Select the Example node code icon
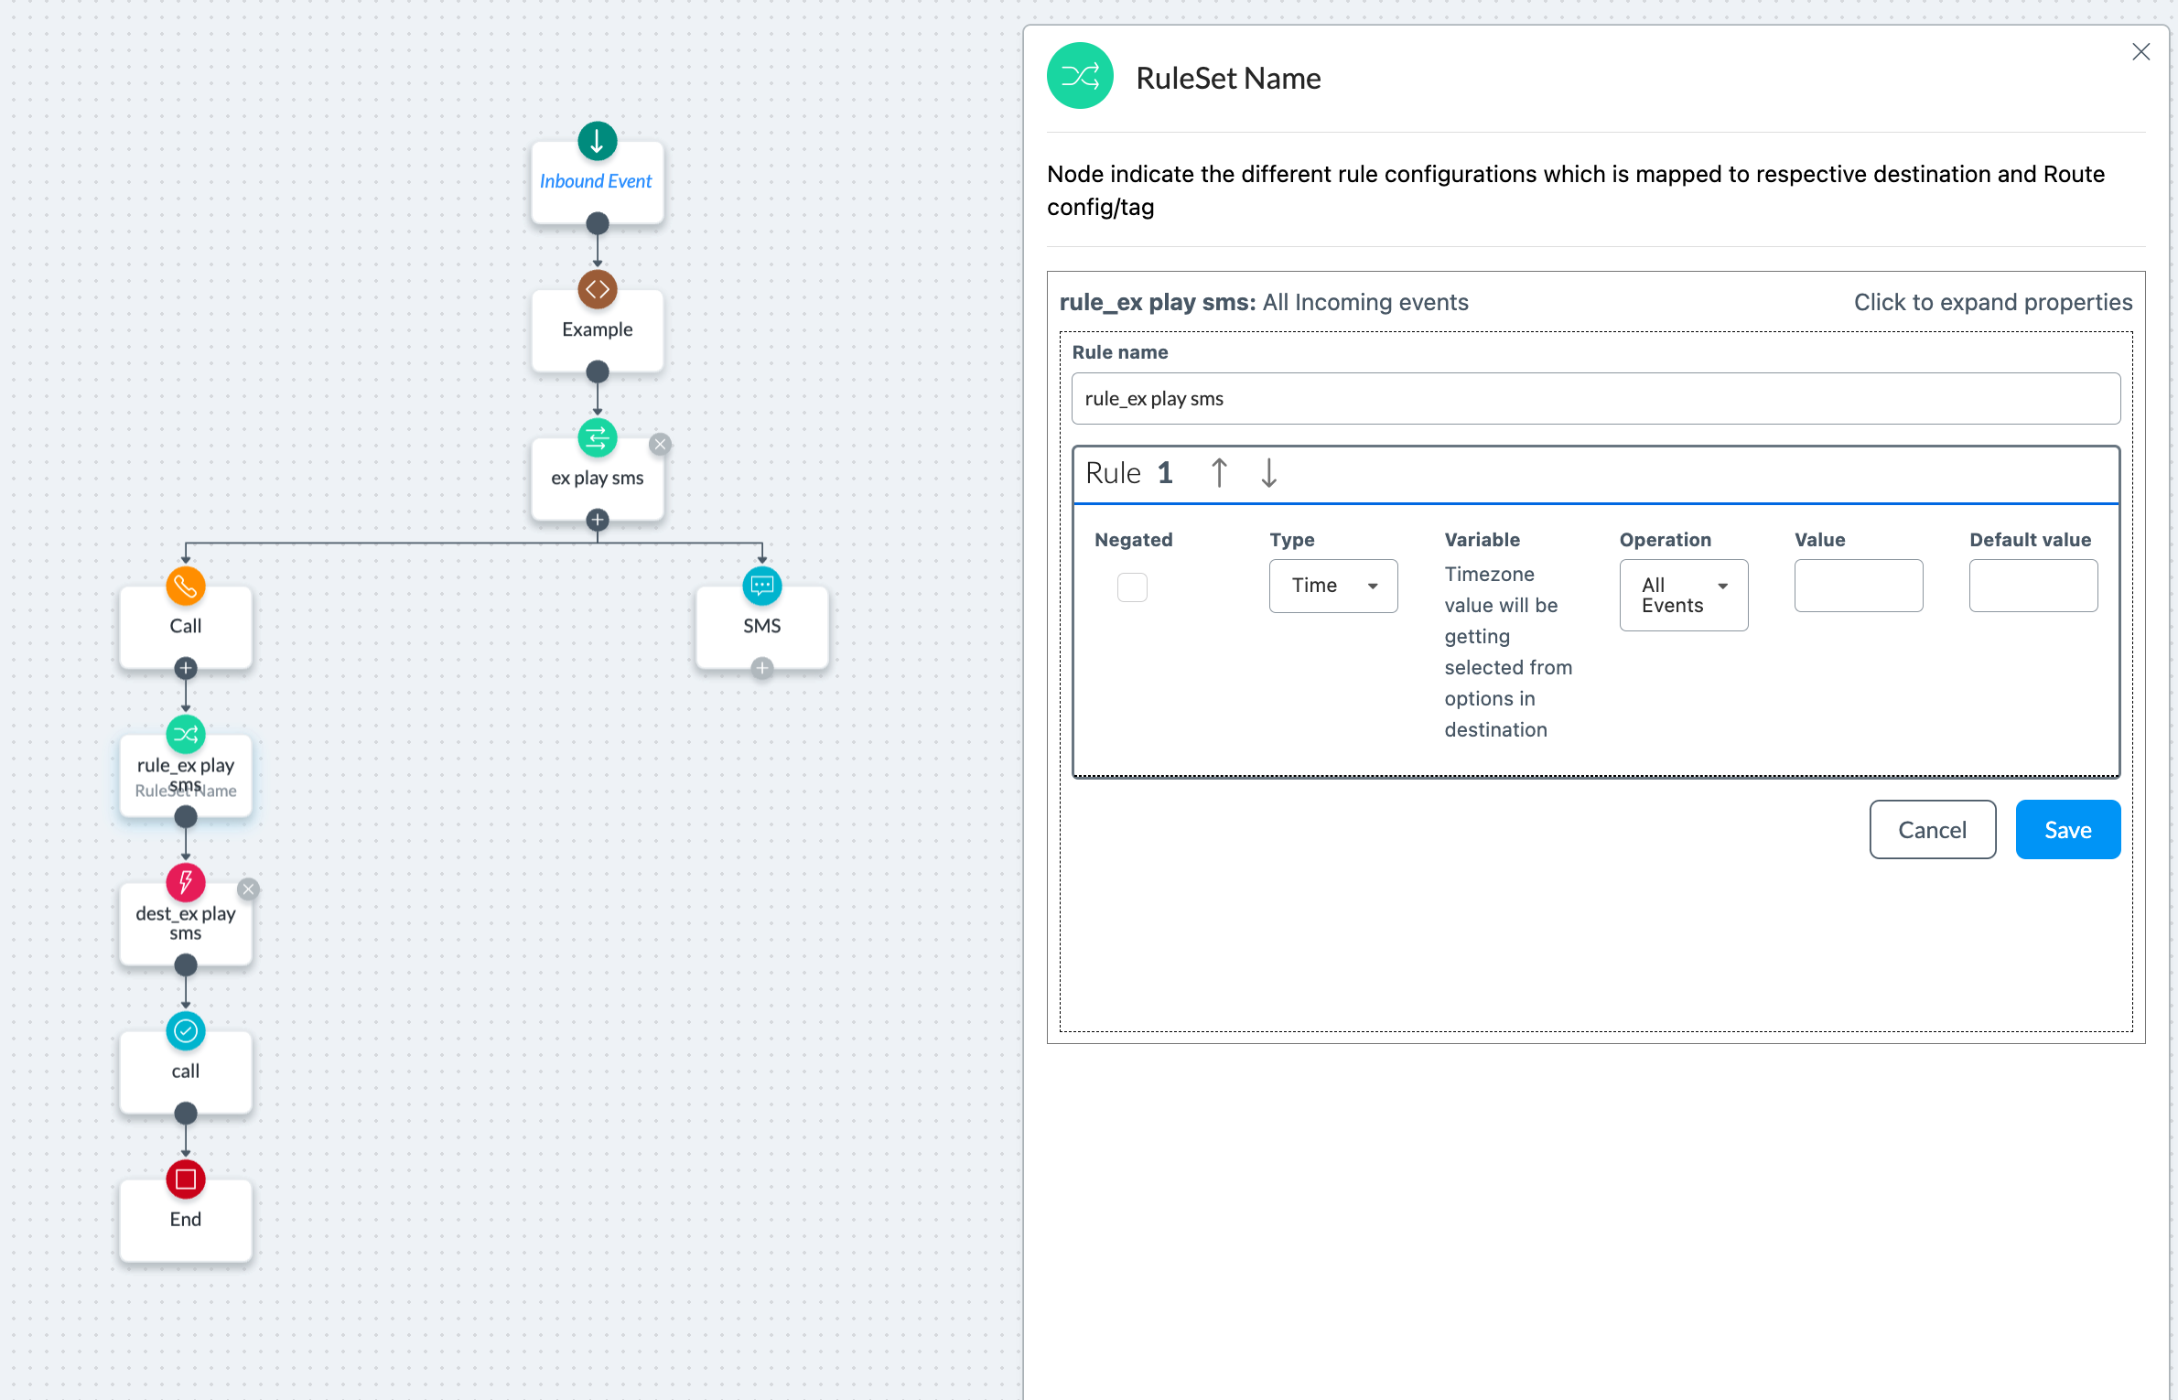The width and height of the screenshot is (2178, 1400). (597, 289)
